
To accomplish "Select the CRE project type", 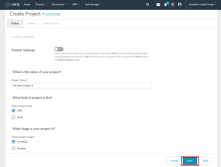I will [13, 111].
